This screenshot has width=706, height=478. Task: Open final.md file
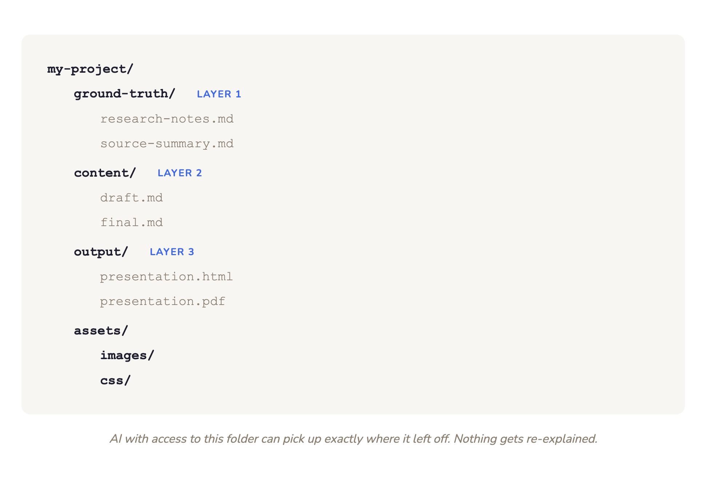(131, 222)
